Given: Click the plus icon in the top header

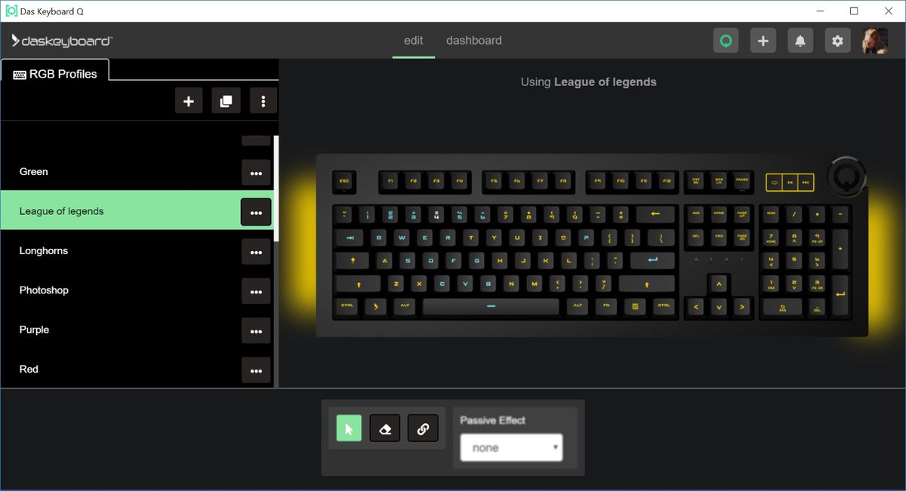Looking at the screenshot, I should (763, 41).
